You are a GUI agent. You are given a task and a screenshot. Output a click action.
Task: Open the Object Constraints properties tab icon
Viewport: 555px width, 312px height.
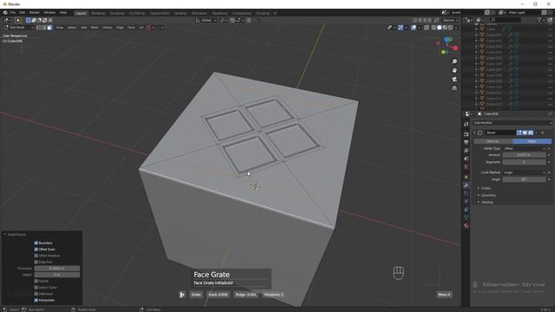[467, 210]
